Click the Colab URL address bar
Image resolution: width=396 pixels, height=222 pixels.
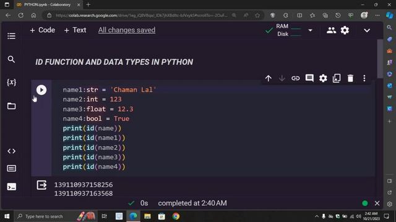click(x=142, y=15)
